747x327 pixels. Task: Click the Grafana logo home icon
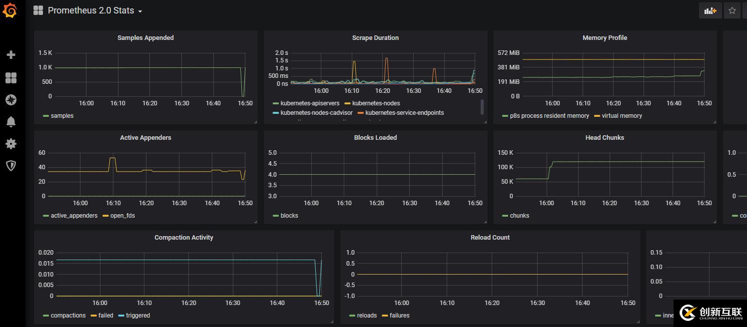click(10, 10)
